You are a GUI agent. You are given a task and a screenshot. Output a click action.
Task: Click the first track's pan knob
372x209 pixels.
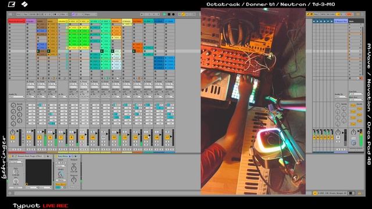12,132
